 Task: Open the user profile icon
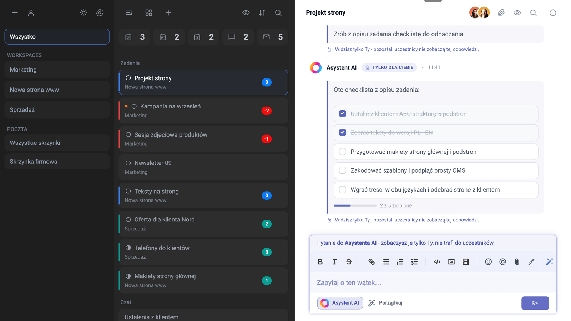(x=31, y=13)
